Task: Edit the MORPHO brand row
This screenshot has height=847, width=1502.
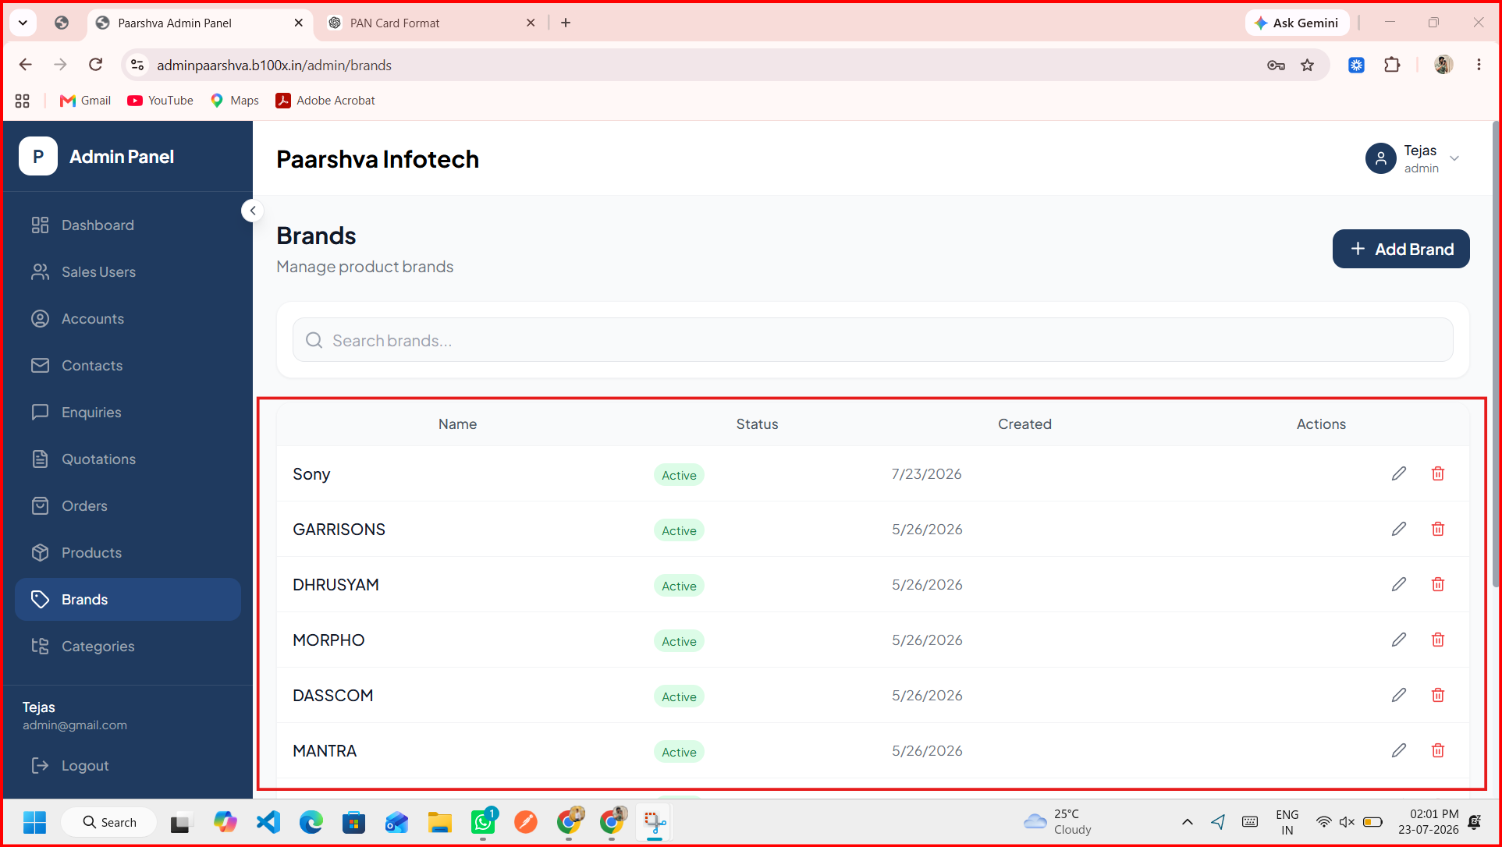Action: 1398,640
